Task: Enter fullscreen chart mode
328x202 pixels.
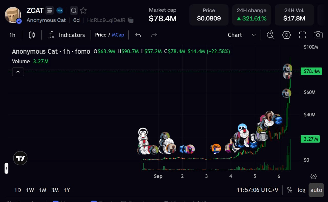Action: coord(303,35)
